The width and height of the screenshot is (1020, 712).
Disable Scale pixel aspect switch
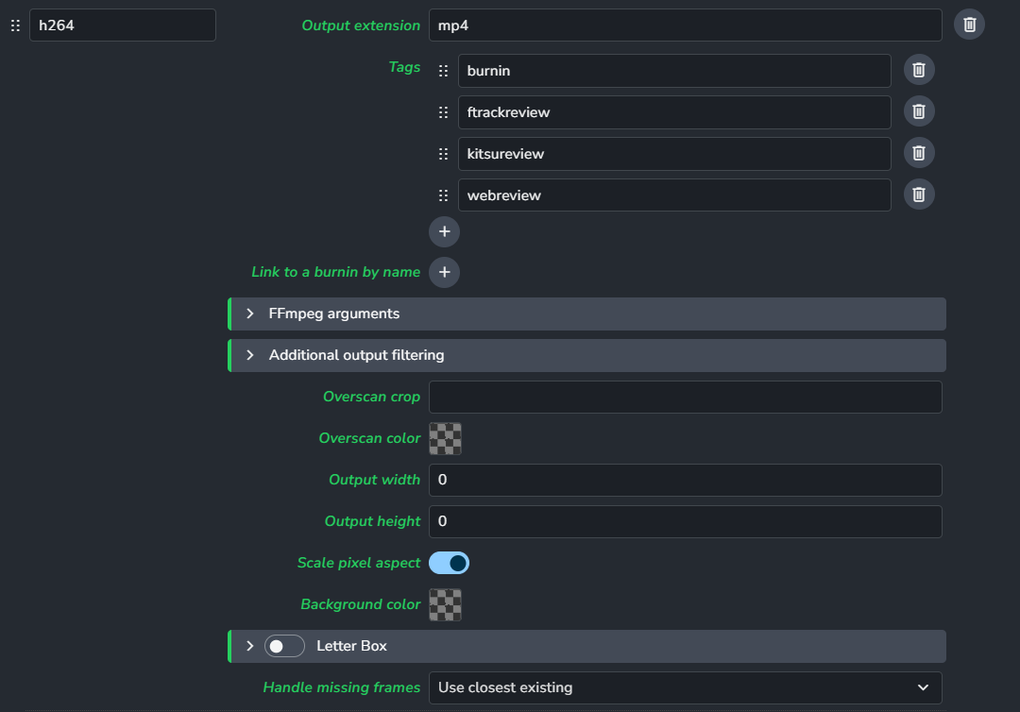point(449,563)
